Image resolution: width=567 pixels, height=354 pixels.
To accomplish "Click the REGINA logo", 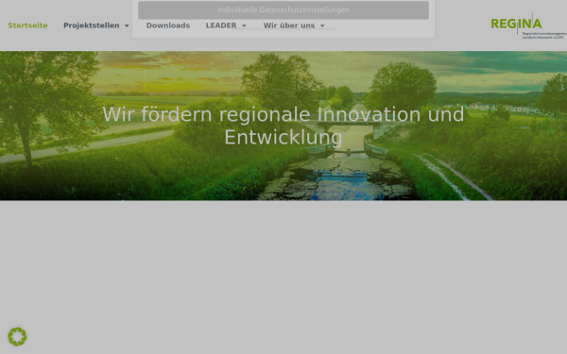I will (528, 25).
